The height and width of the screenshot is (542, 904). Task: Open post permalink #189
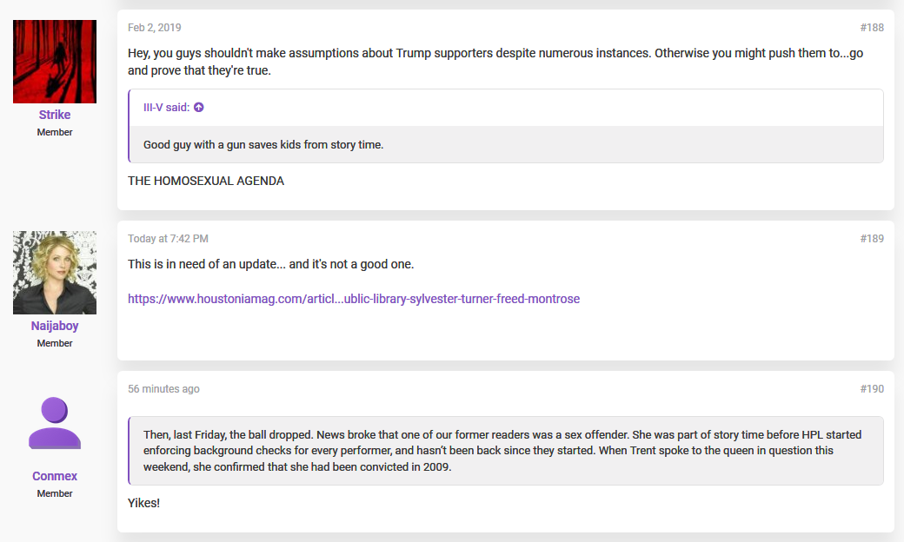coord(872,238)
